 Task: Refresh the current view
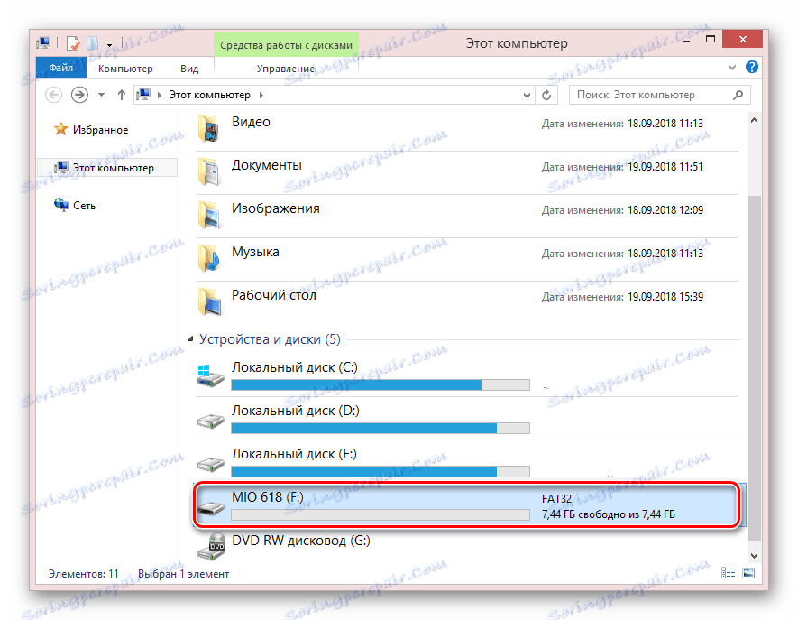click(x=546, y=96)
